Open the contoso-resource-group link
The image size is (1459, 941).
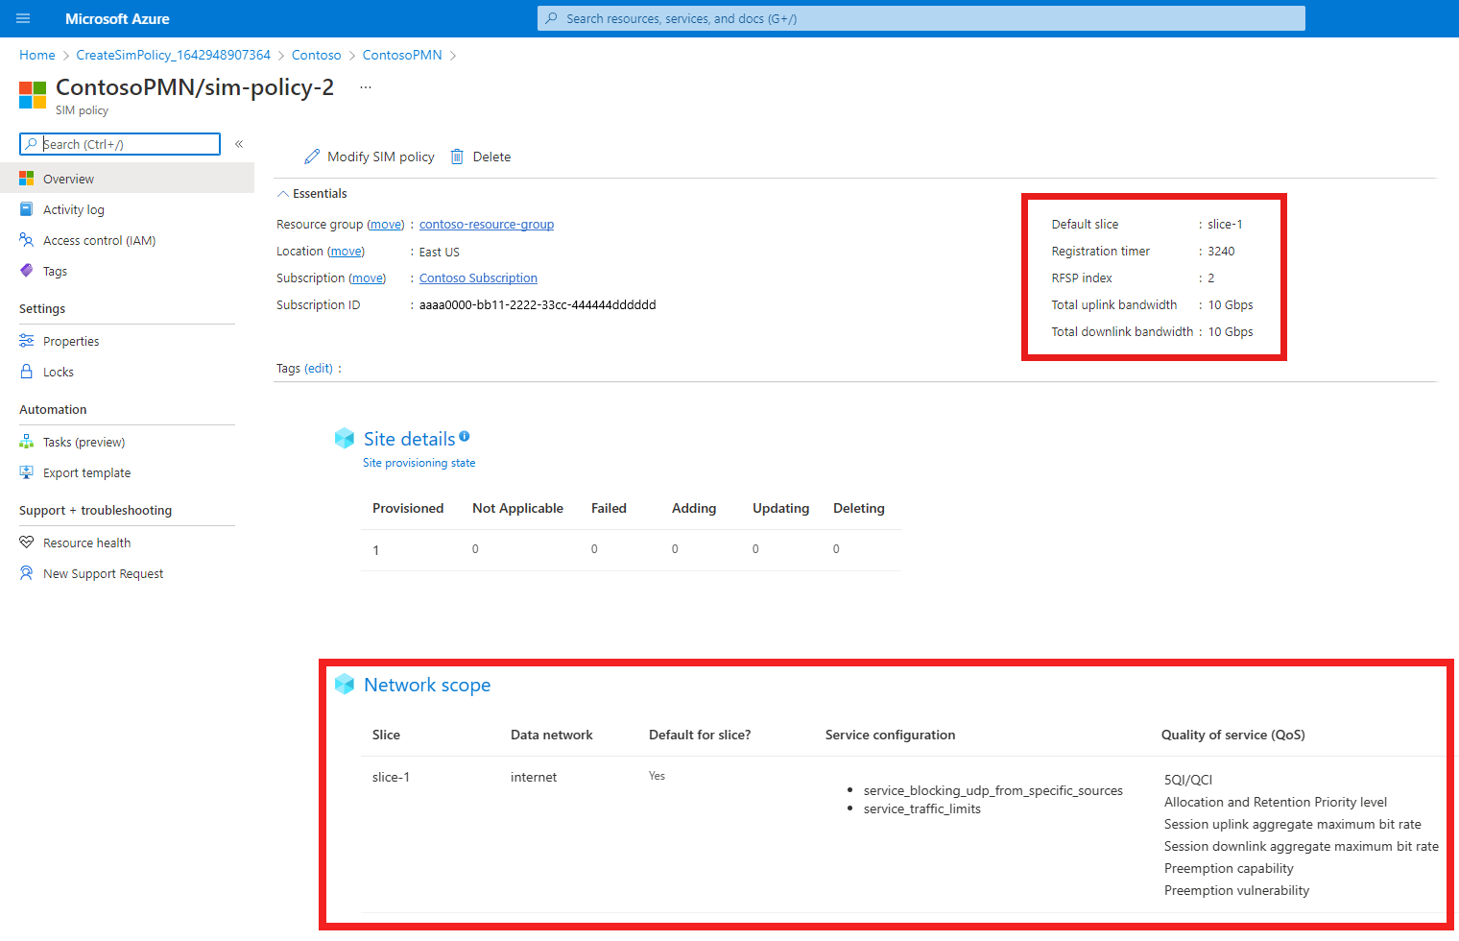click(x=487, y=224)
